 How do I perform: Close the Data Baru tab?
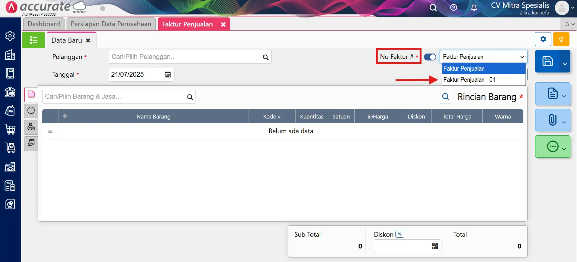point(88,40)
